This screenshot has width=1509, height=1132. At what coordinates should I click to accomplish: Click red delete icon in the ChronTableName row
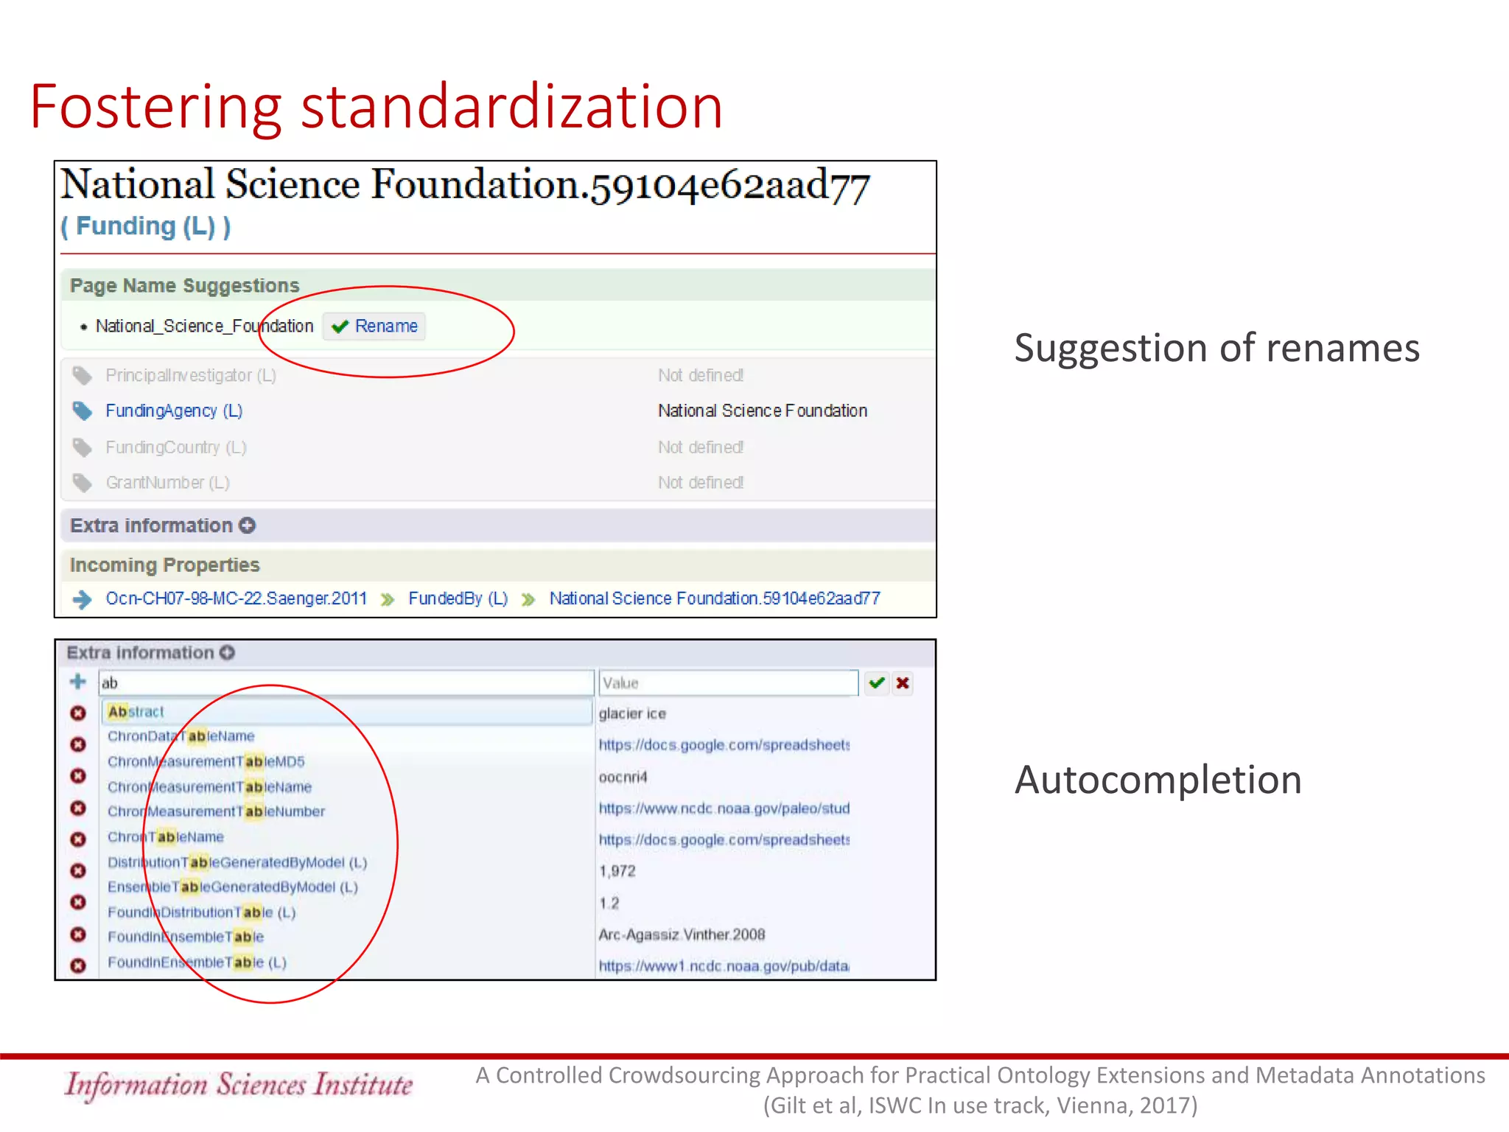(x=78, y=839)
